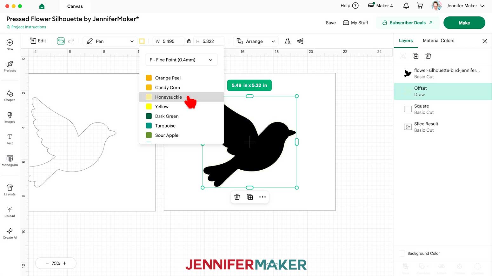The width and height of the screenshot is (492, 276).
Task: Open the shopping cart
Action: [420, 6]
